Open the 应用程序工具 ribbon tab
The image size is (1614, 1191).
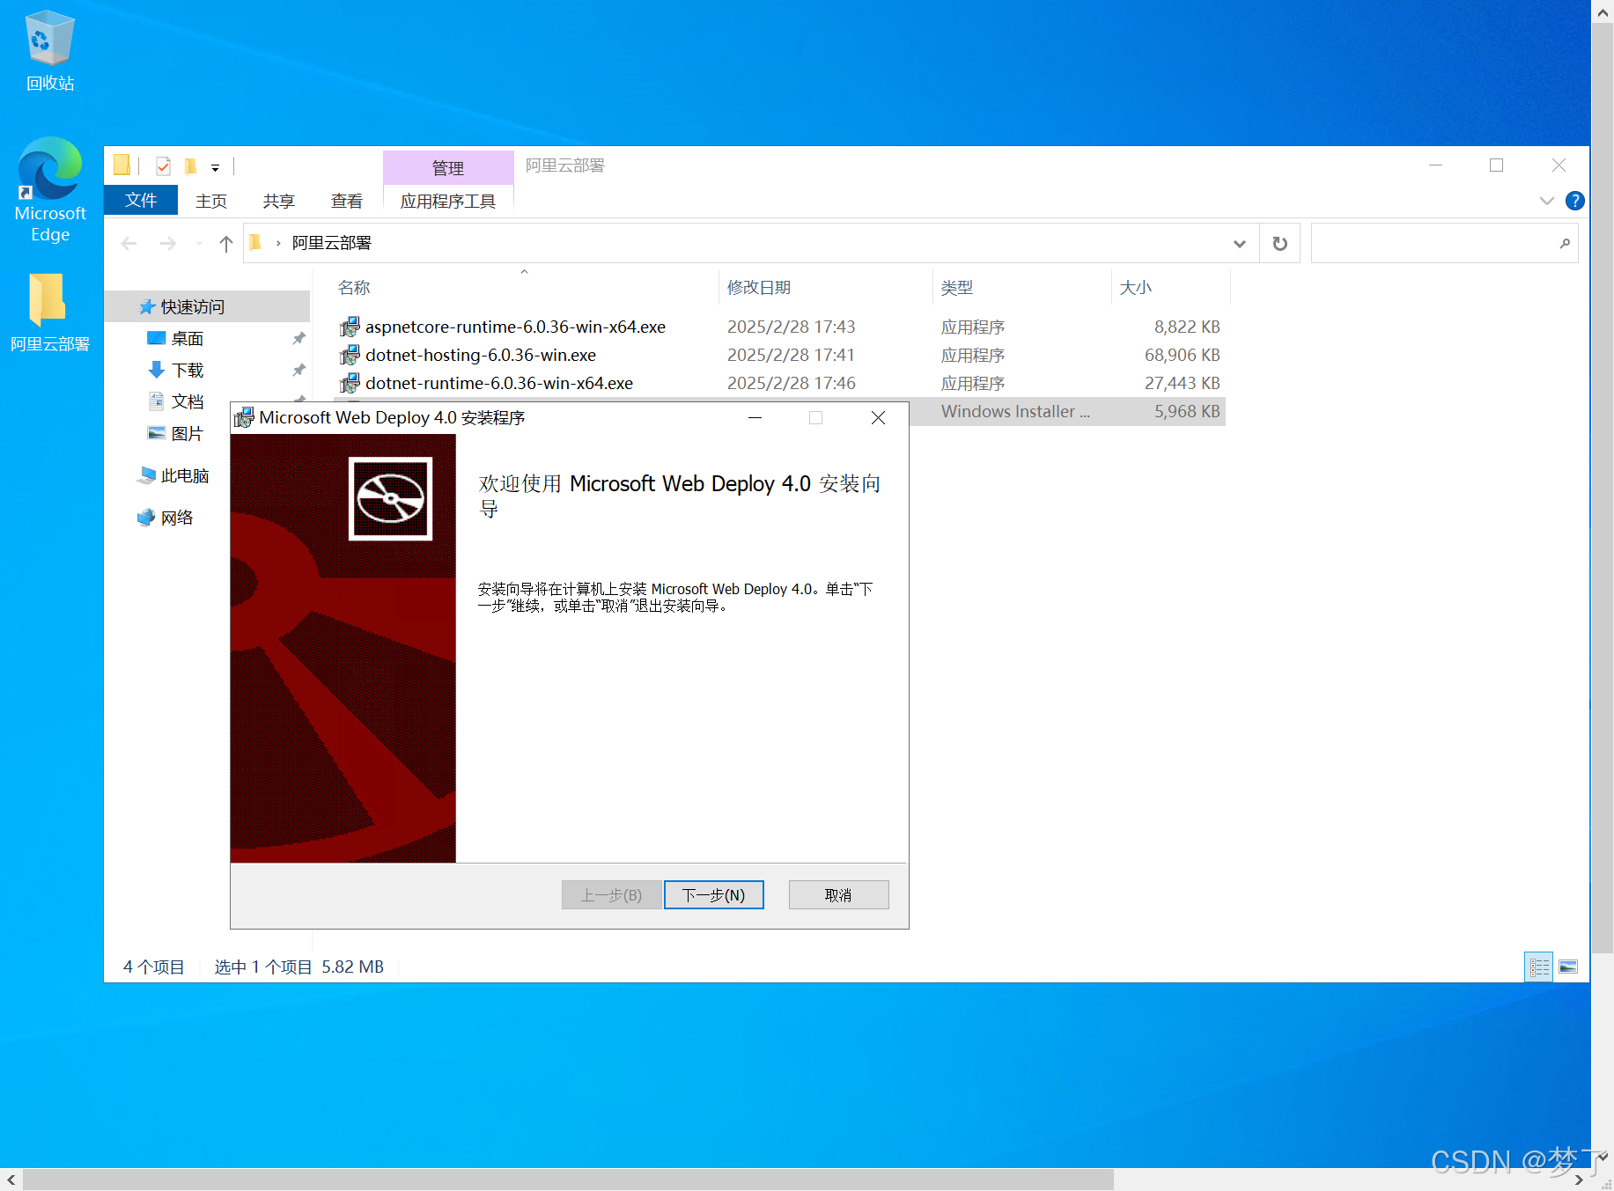pyautogui.click(x=448, y=201)
